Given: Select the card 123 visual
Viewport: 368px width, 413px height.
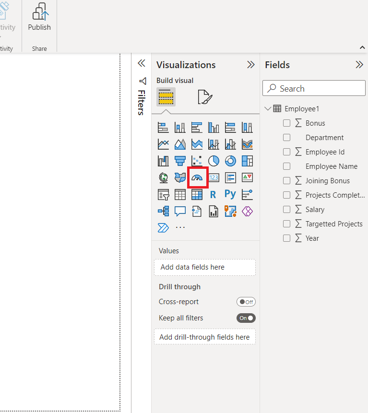Looking at the screenshot, I should tap(214, 177).
